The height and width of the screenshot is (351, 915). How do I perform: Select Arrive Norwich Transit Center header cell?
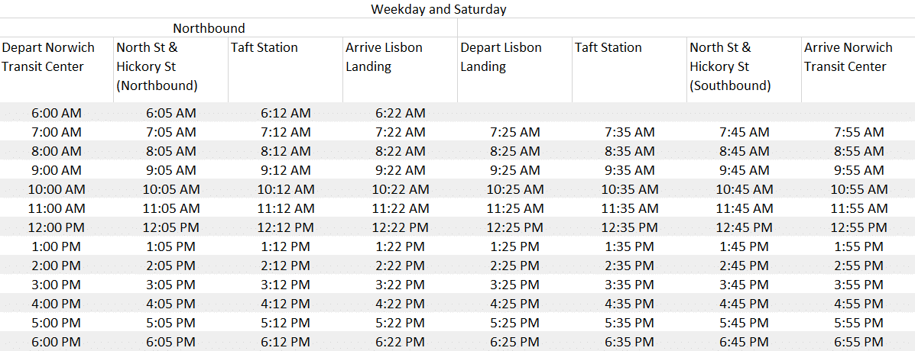click(x=858, y=70)
